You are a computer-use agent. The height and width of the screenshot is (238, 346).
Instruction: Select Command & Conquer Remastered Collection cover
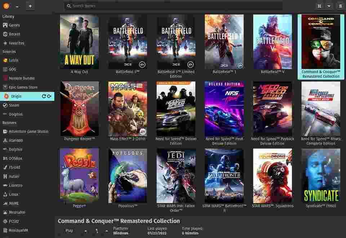[x=321, y=42]
